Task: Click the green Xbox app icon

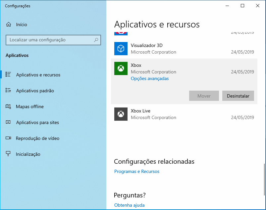Action: (x=121, y=68)
